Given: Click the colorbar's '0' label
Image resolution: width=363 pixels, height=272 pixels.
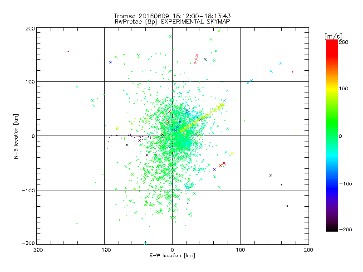Looking at the screenshot, I should pos(340,136).
